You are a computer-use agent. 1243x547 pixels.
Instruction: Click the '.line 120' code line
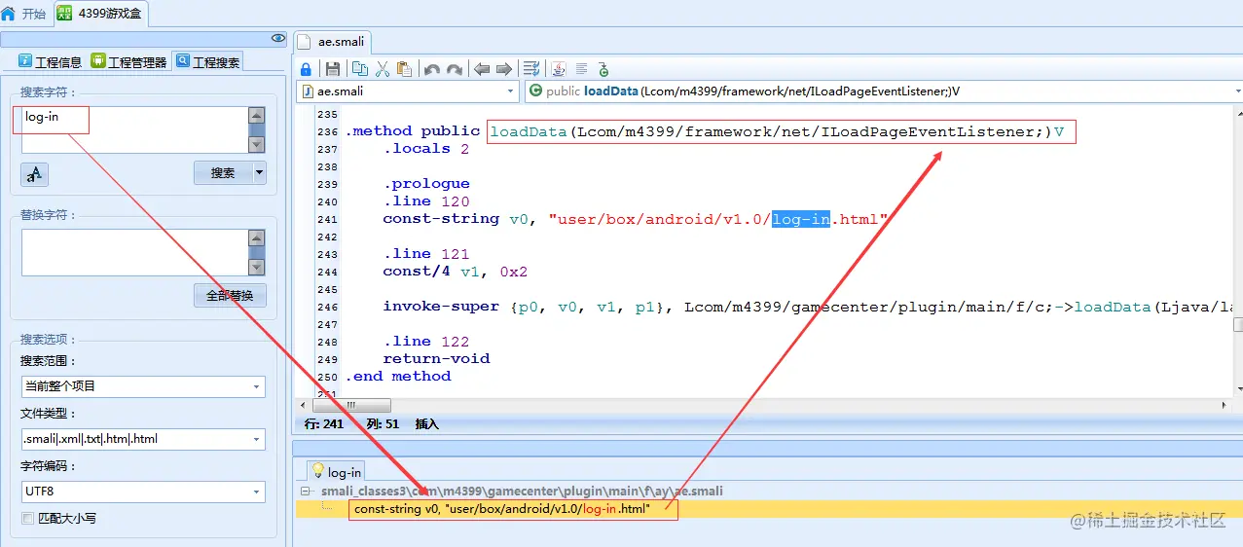(x=426, y=201)
